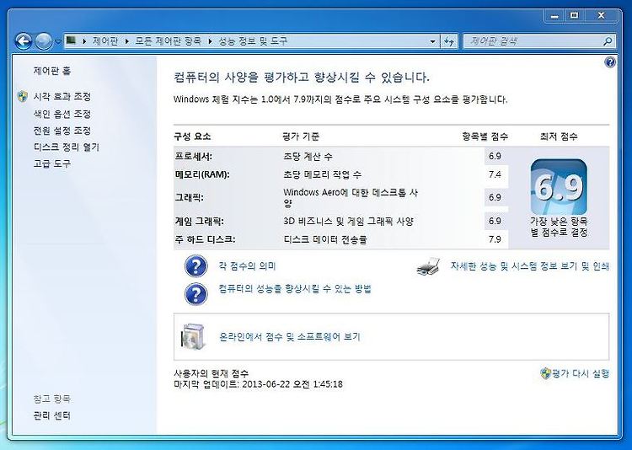Click the 메모리(RAM) row label
The width and height of the screenshot is (632, 450).
202,174
